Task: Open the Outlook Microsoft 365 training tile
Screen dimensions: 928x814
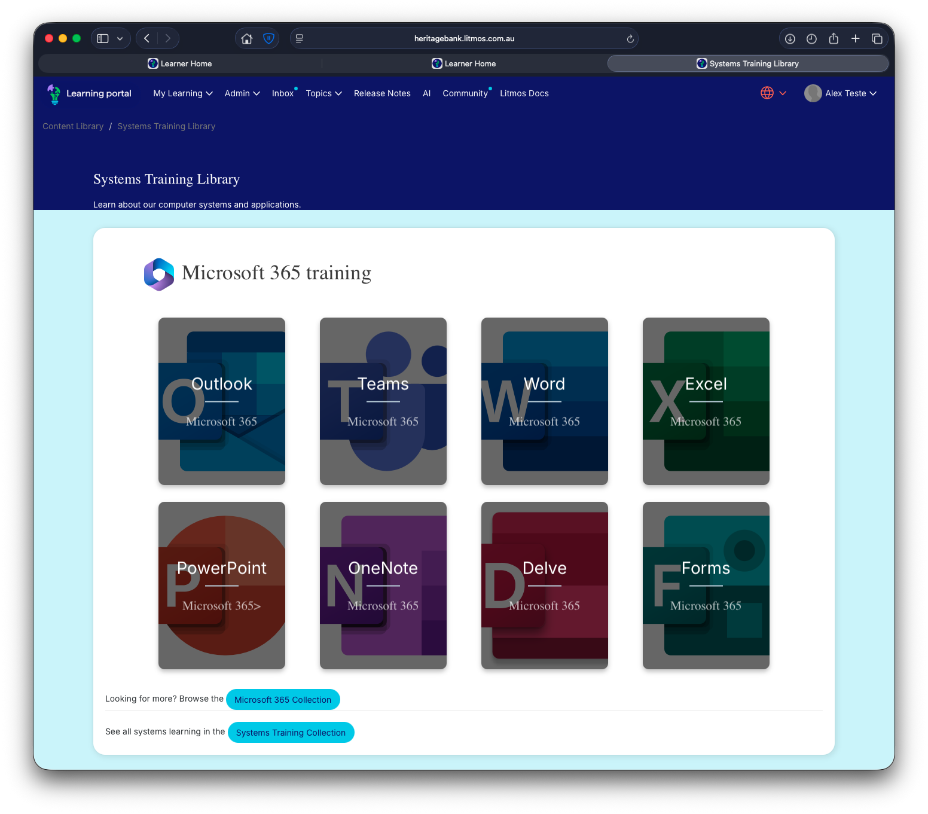Action: click(222, 401)
